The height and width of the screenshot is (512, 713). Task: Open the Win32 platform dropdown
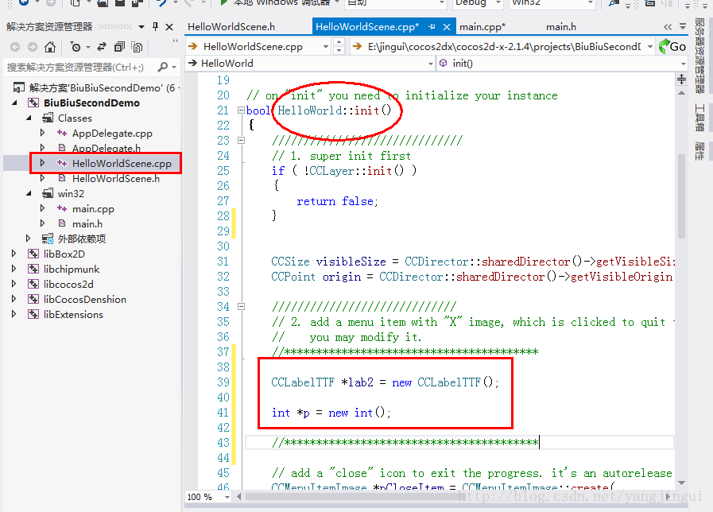591,2
